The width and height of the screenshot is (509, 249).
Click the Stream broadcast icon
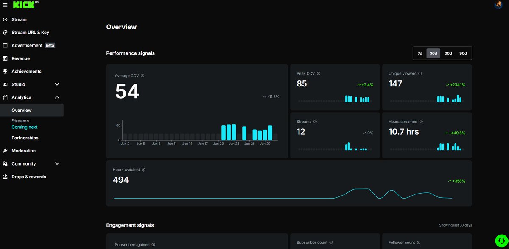[5, 19]
